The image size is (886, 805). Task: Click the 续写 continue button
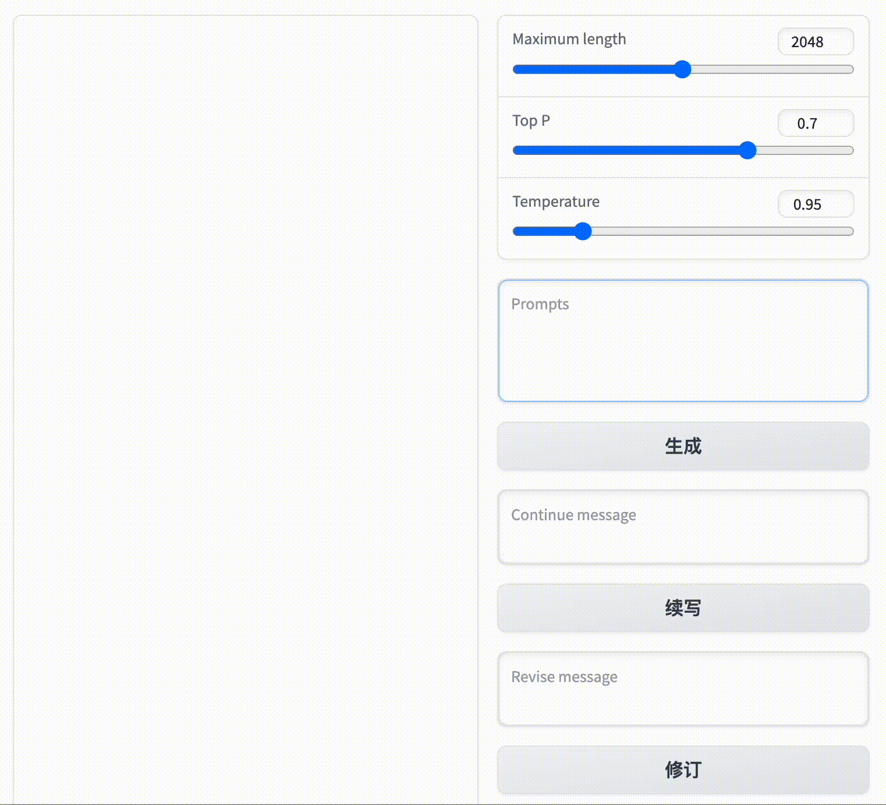(683, 608)
